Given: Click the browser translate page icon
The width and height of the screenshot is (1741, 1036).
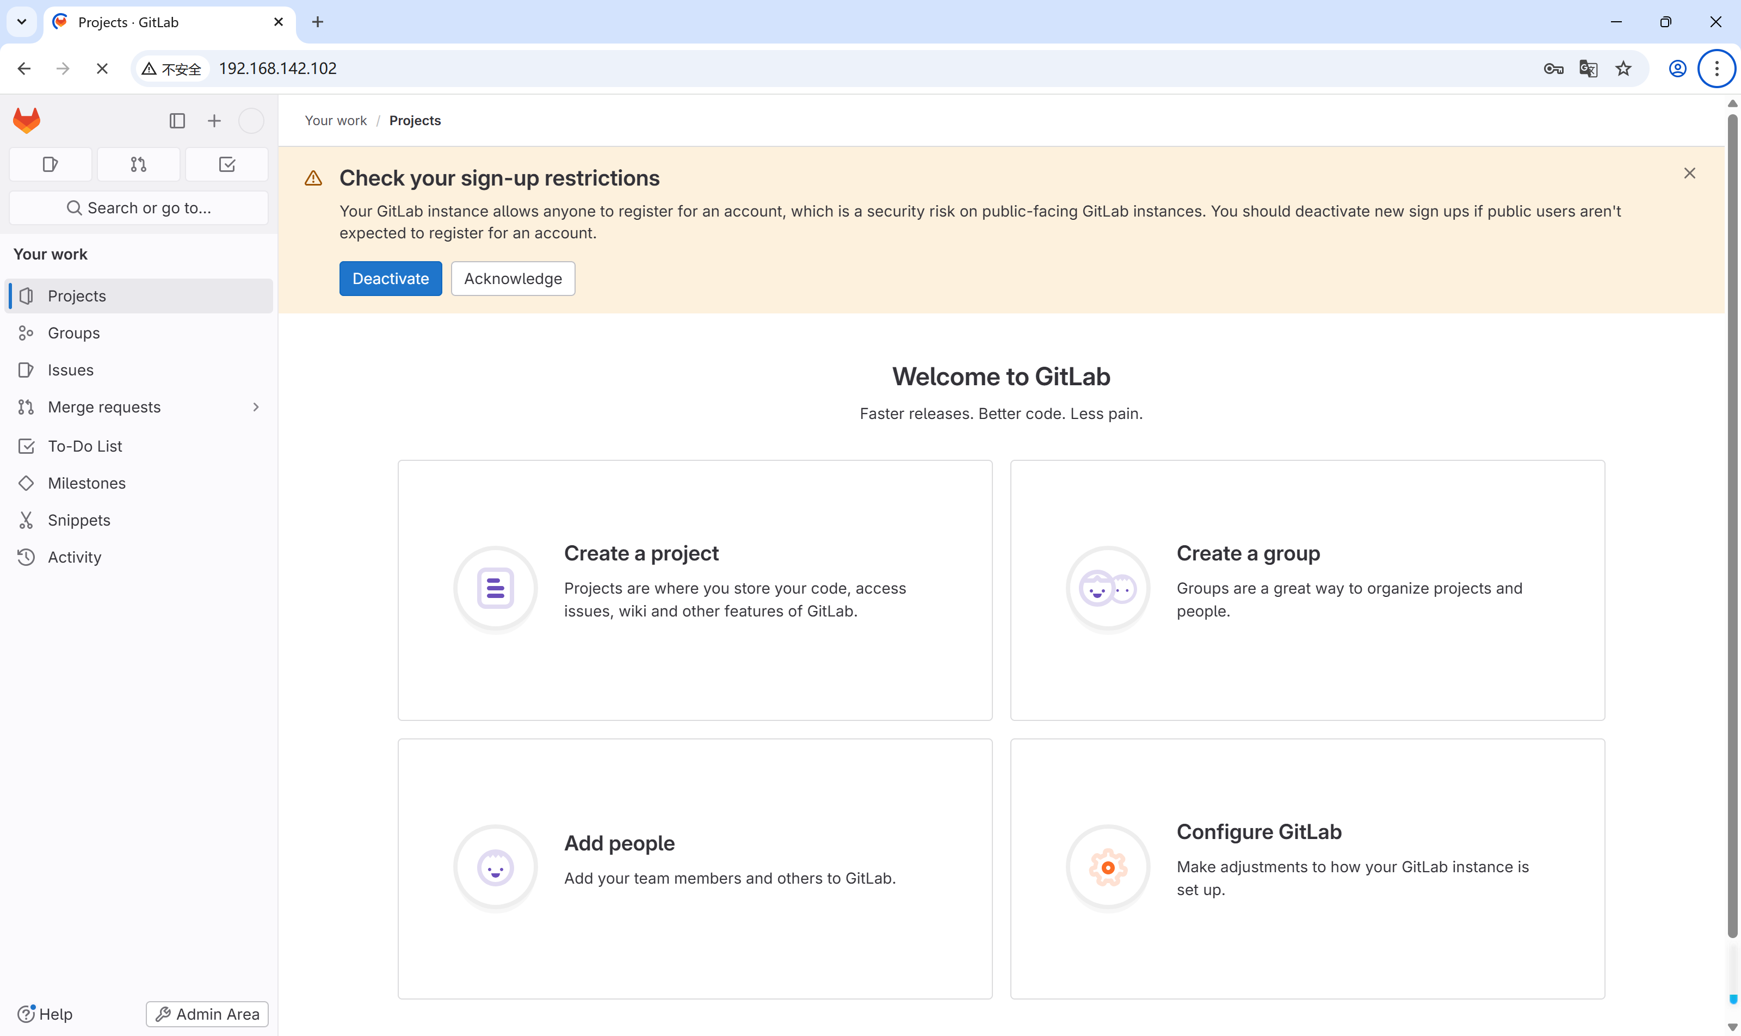Looking at the screenshot, I should 1588,69.
